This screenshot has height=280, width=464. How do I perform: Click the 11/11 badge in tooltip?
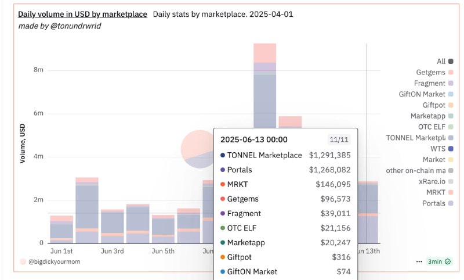coord(339,139)
